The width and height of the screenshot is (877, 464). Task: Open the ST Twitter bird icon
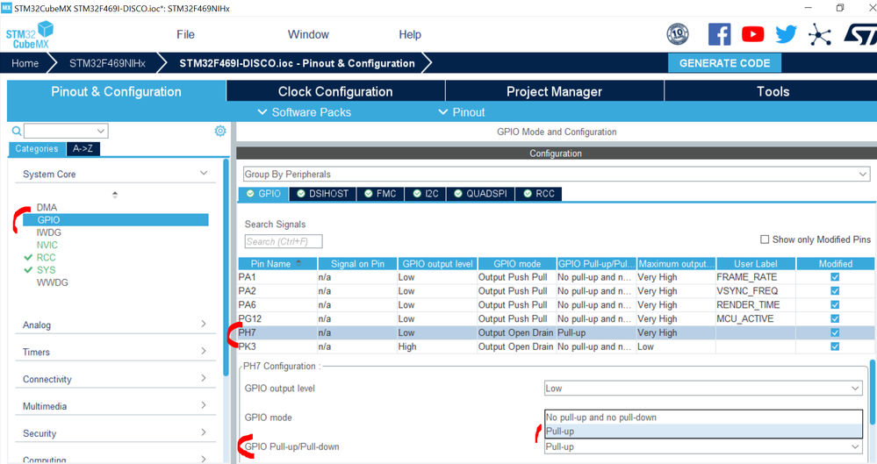tap(786, 35)
